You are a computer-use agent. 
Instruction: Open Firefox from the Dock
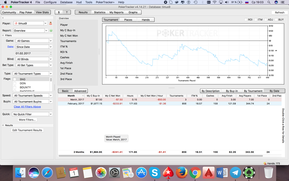tap(182, 173)
